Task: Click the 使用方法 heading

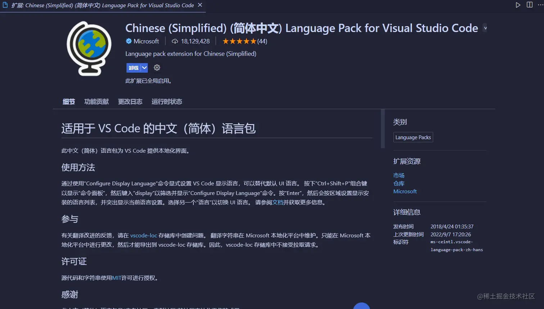Action: pos(78,168)
